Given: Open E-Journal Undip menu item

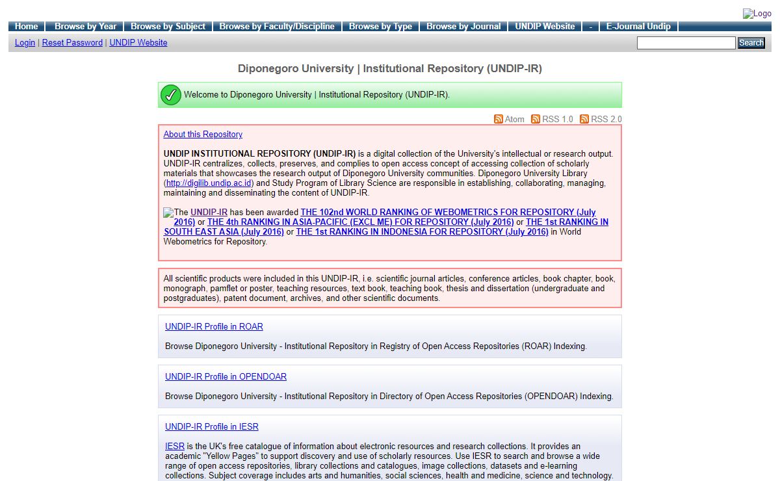Looking at the screenshot, I should pos(638,27).
